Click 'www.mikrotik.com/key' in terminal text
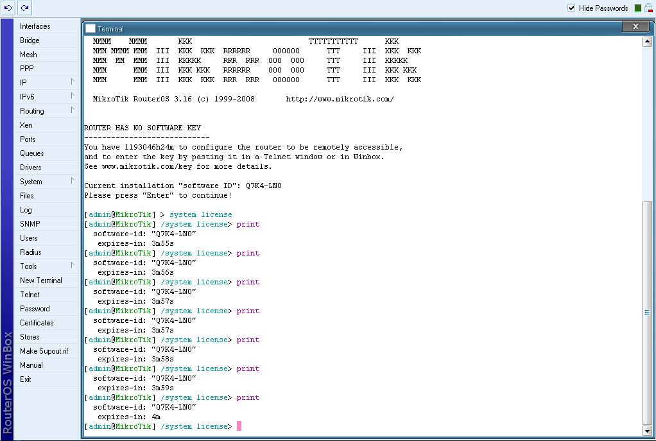656x441 pixels. [x=147, y=166]
